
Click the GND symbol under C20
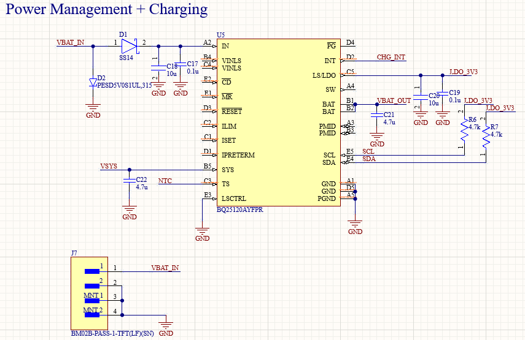click(x=421, y=118)
